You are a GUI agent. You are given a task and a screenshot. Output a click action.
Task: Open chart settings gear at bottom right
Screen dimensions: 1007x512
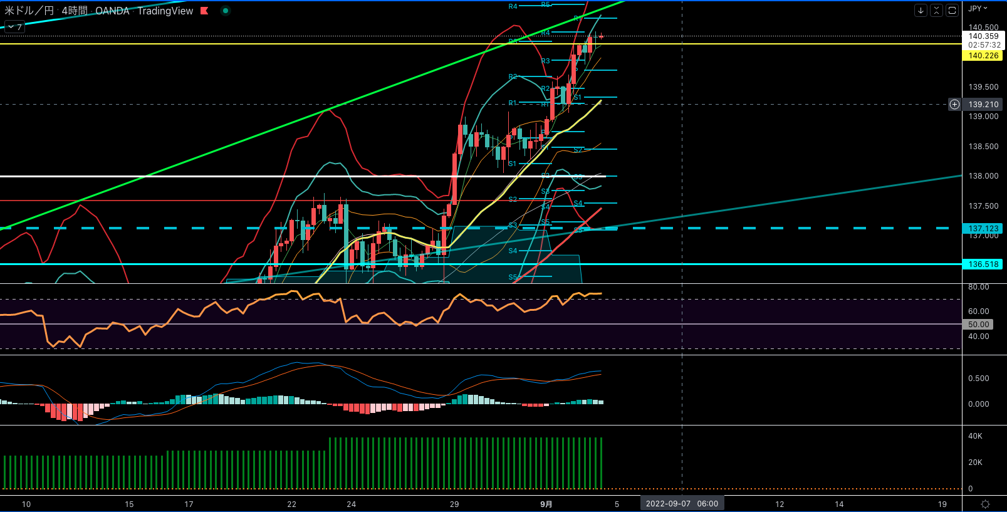coord(985,504)
